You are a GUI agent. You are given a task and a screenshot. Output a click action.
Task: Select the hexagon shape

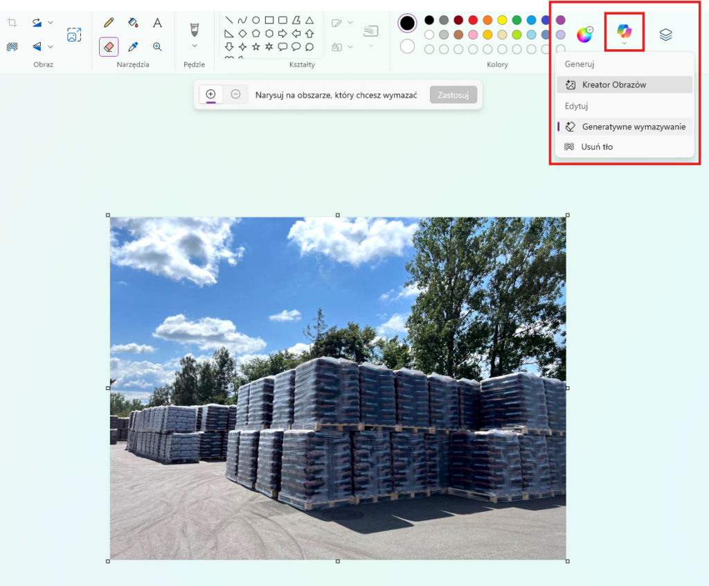[269, 33]
